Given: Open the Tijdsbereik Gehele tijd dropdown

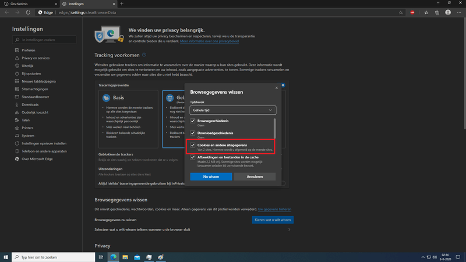Looking at the screenshot, I should click(x=232, y=110).
